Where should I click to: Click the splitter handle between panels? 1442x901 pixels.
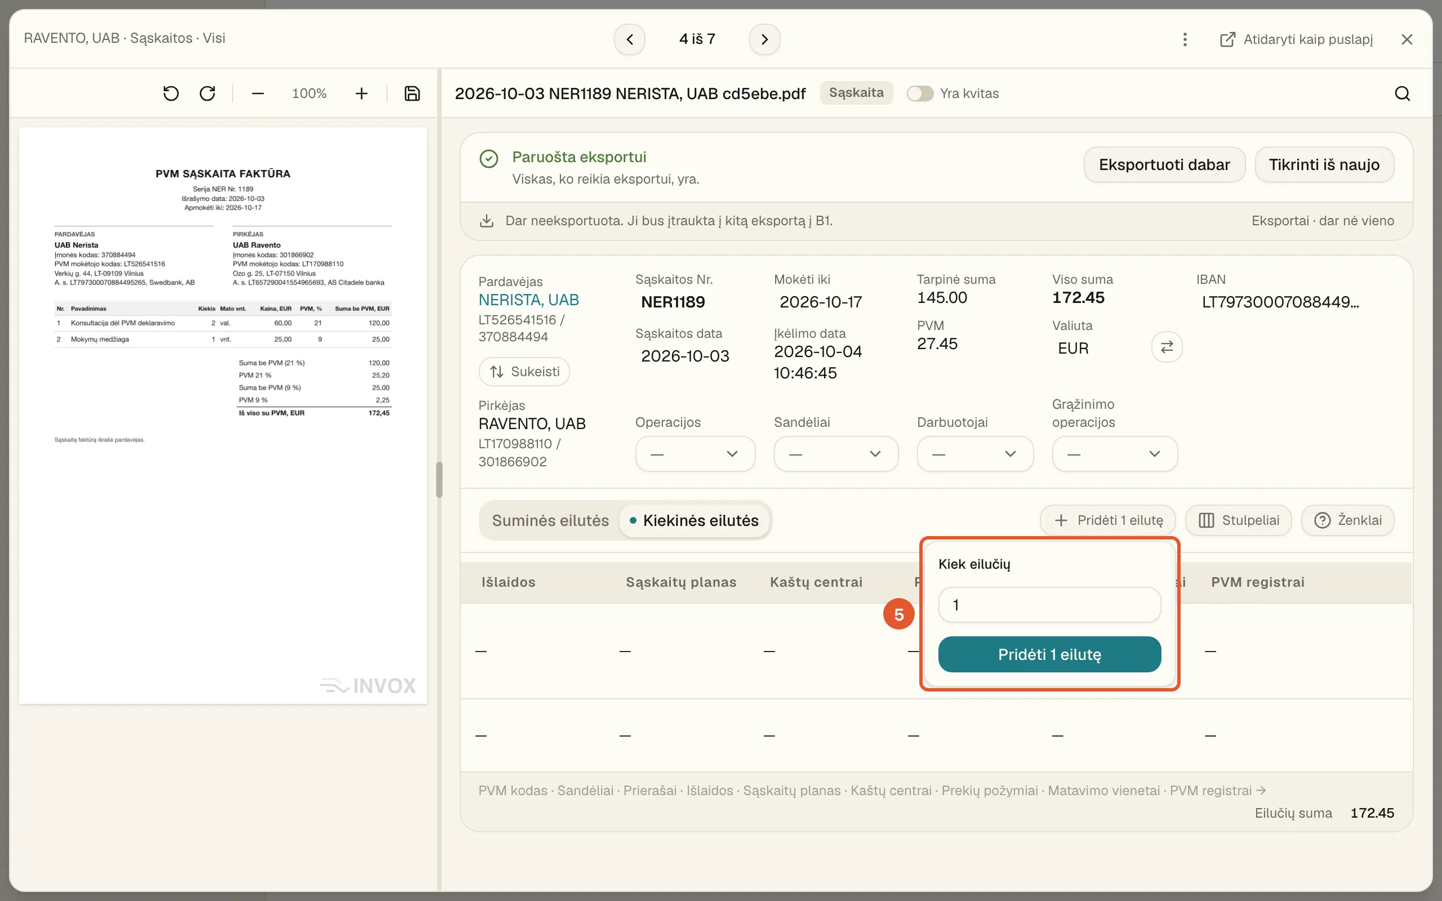pyautogui.click(x=439, y=480)
